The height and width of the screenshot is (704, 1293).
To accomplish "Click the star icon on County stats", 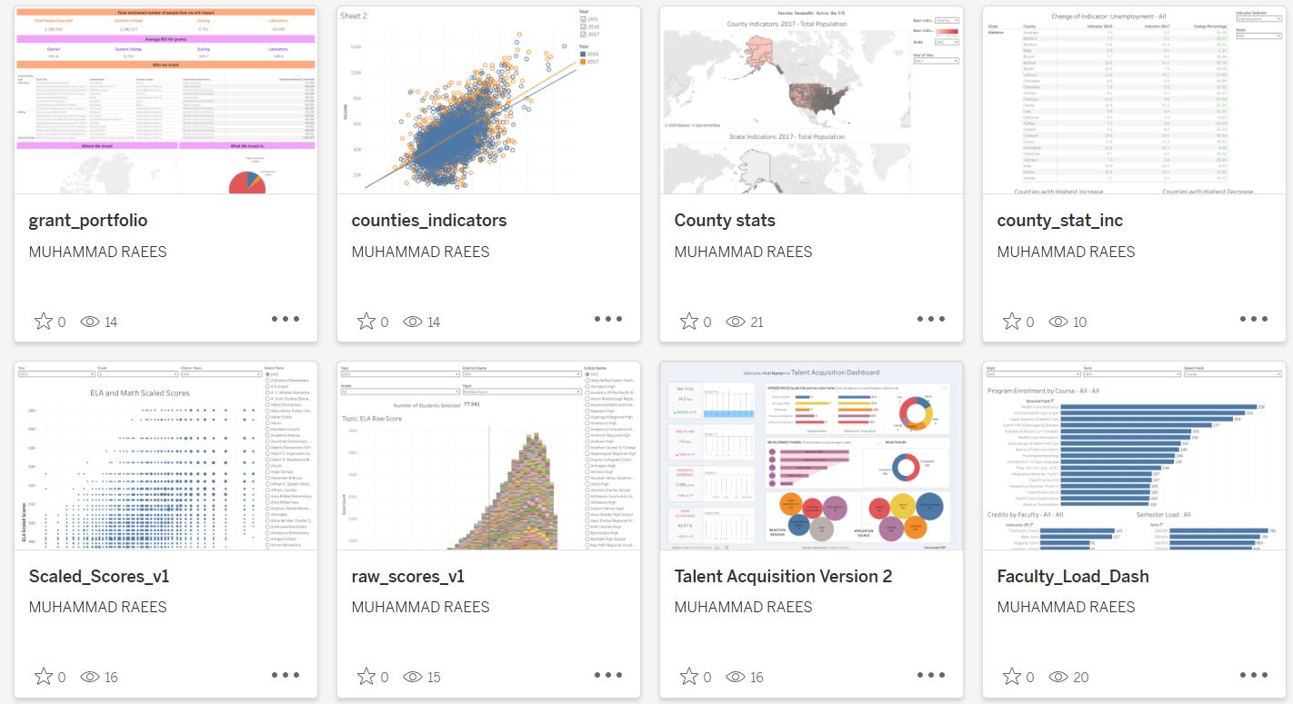I will 688,322.
